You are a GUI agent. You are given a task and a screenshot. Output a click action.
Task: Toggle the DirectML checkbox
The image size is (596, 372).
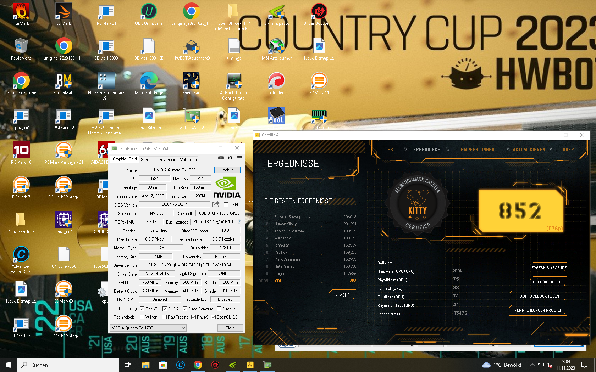point(219,309)
